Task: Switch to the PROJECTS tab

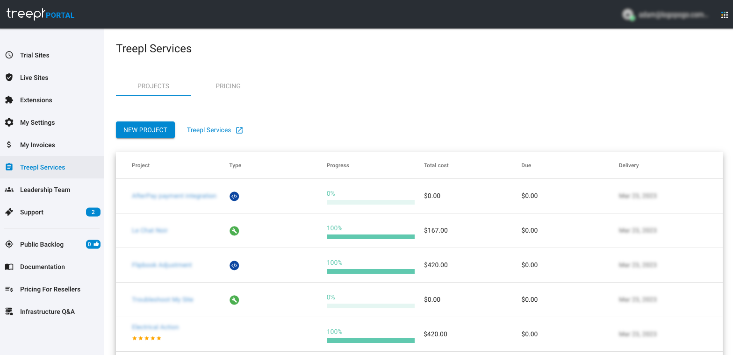Action: coord(153,86)
